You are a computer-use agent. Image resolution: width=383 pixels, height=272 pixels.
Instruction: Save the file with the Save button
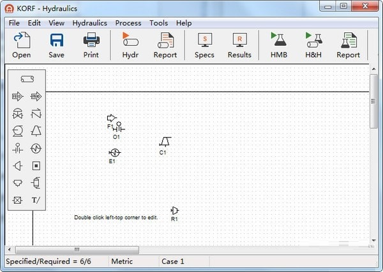pos(56,45)
